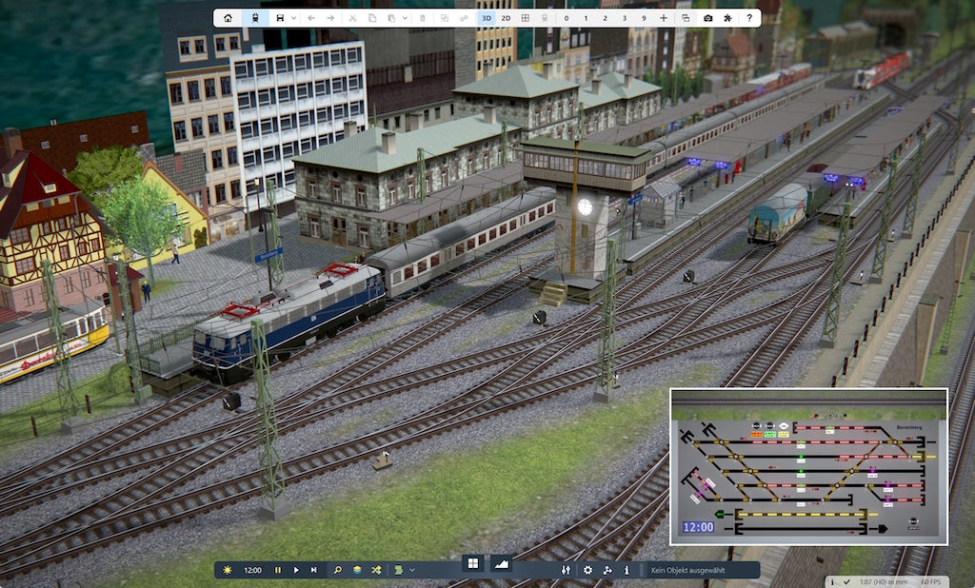975x588 pixels.
Task: Click the window layout grid icon
Action: [x=471, y=562]
